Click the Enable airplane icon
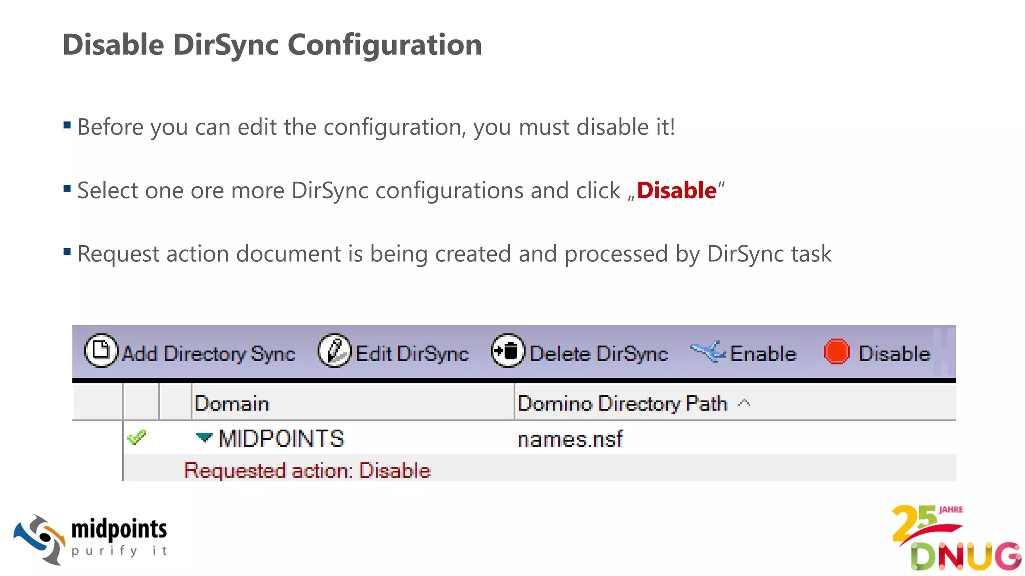The width and height of the screenshot is (1025, 576). click(708, 351)
